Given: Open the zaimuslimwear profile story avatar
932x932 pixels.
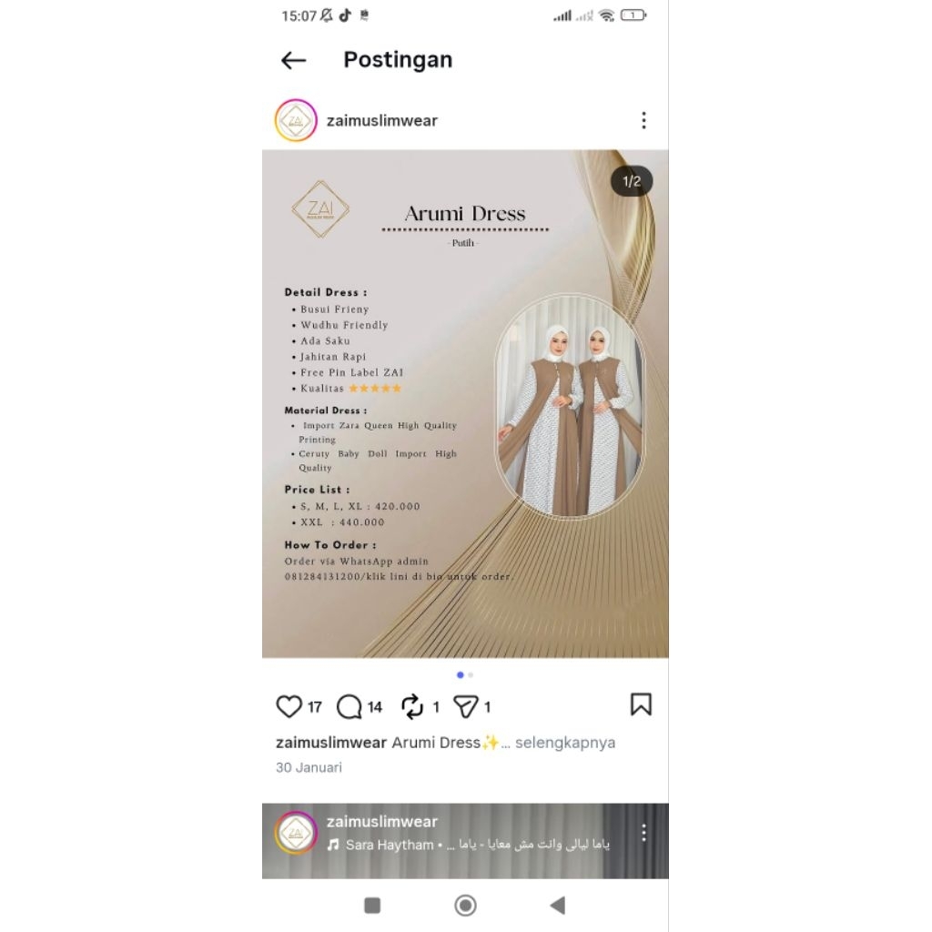Looking at the screenshot, I should tap(296, 121).
